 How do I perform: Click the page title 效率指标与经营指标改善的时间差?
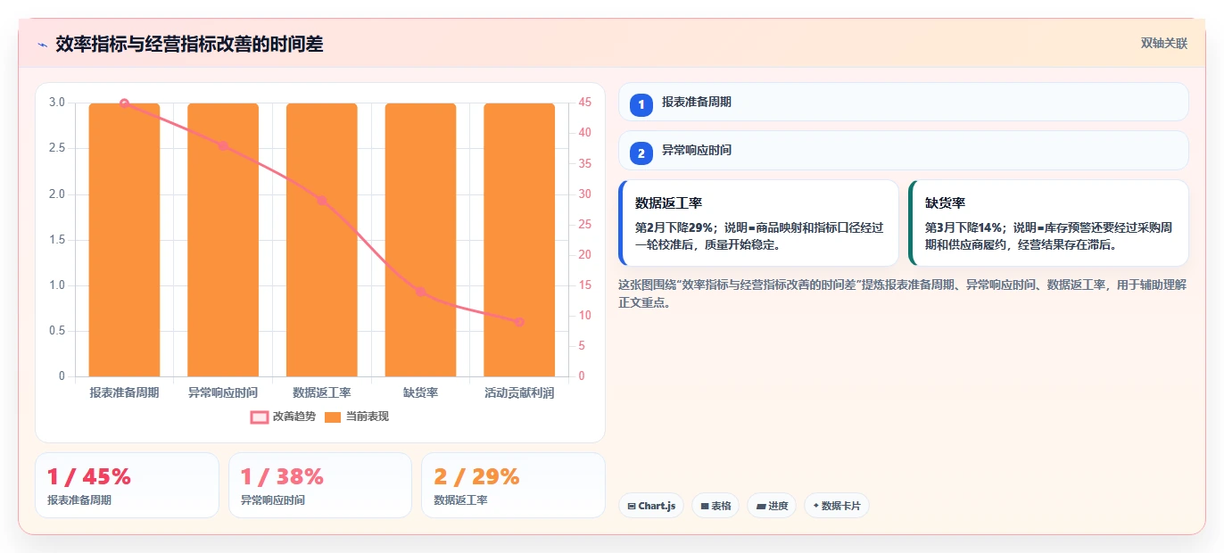pos(189,44)
